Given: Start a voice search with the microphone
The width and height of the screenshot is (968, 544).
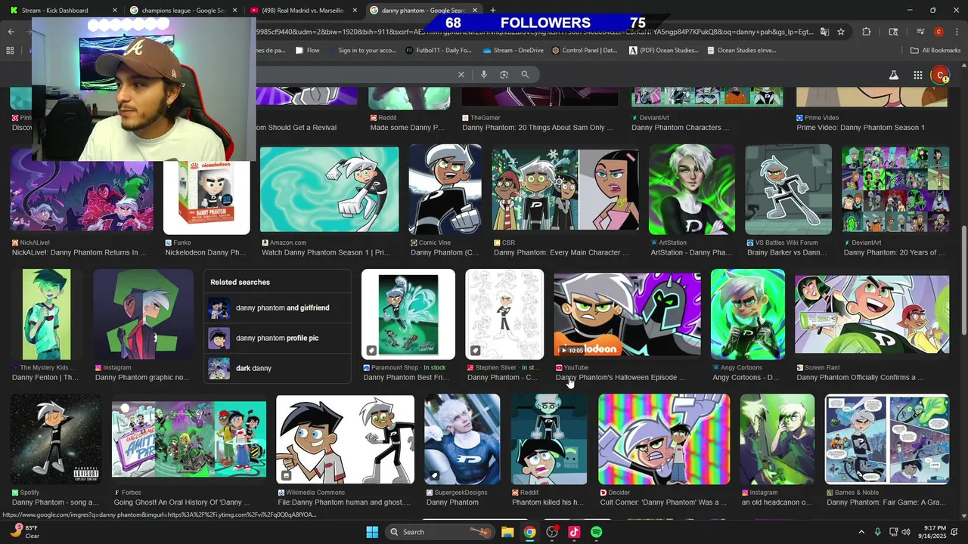Looking at the screenshot, I should [483, 74].
